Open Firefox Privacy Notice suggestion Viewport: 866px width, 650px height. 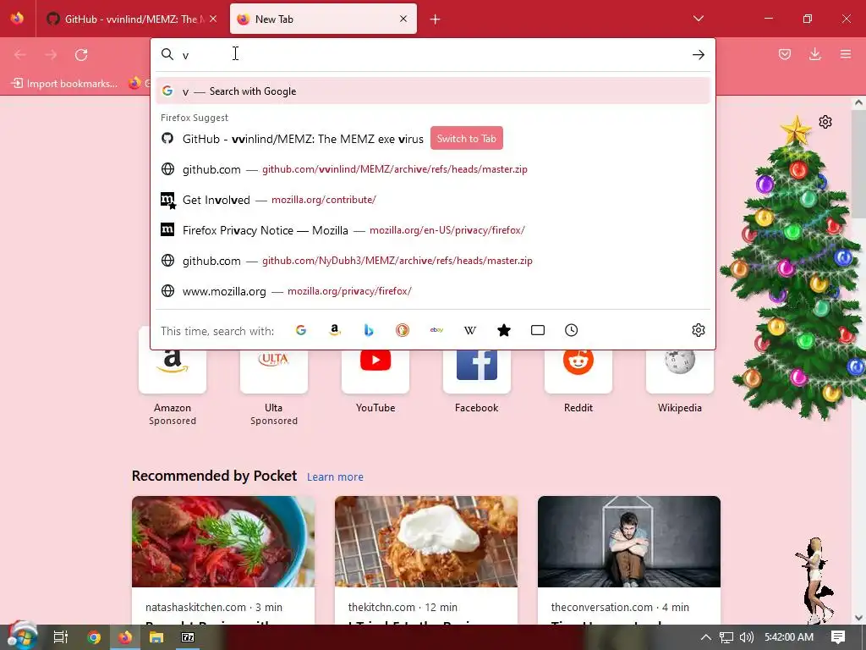click(x=433, y=230)
